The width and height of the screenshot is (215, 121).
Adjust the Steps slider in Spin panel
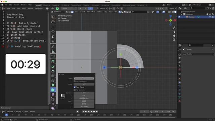[x=84, y=78]
